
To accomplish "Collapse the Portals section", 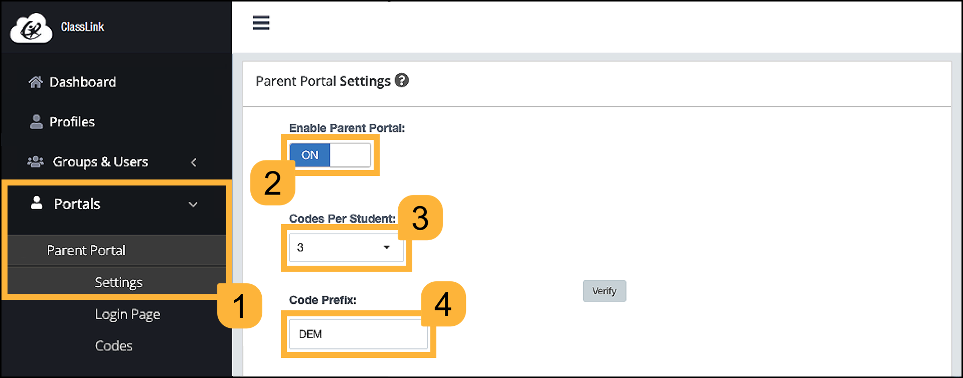I will pyautogui.click(x=193, y=204).
